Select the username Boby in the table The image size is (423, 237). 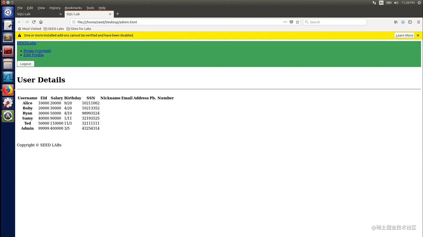click(27, 108)
